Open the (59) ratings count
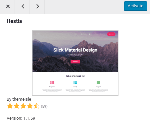Screen dimensions: 150x124 point(44,106)
